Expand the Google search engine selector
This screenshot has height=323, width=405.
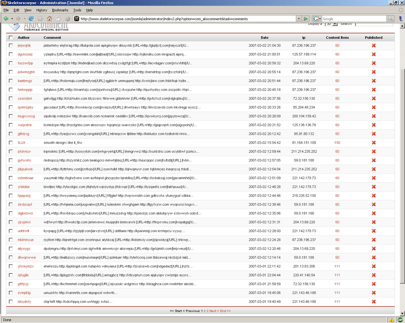coord(317,19)
